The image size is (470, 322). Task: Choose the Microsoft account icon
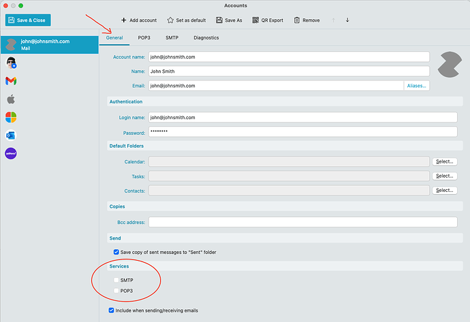tap(11, 117)
